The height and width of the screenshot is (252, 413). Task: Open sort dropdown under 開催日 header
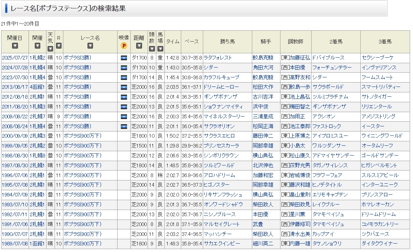(15, 46)
